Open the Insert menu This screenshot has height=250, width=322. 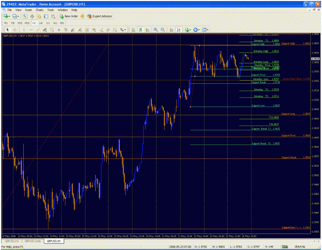click(x=28, y=10)
